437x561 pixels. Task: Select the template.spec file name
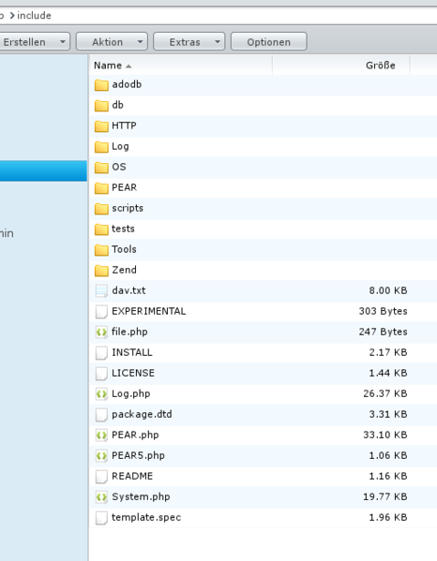point(146,517)
